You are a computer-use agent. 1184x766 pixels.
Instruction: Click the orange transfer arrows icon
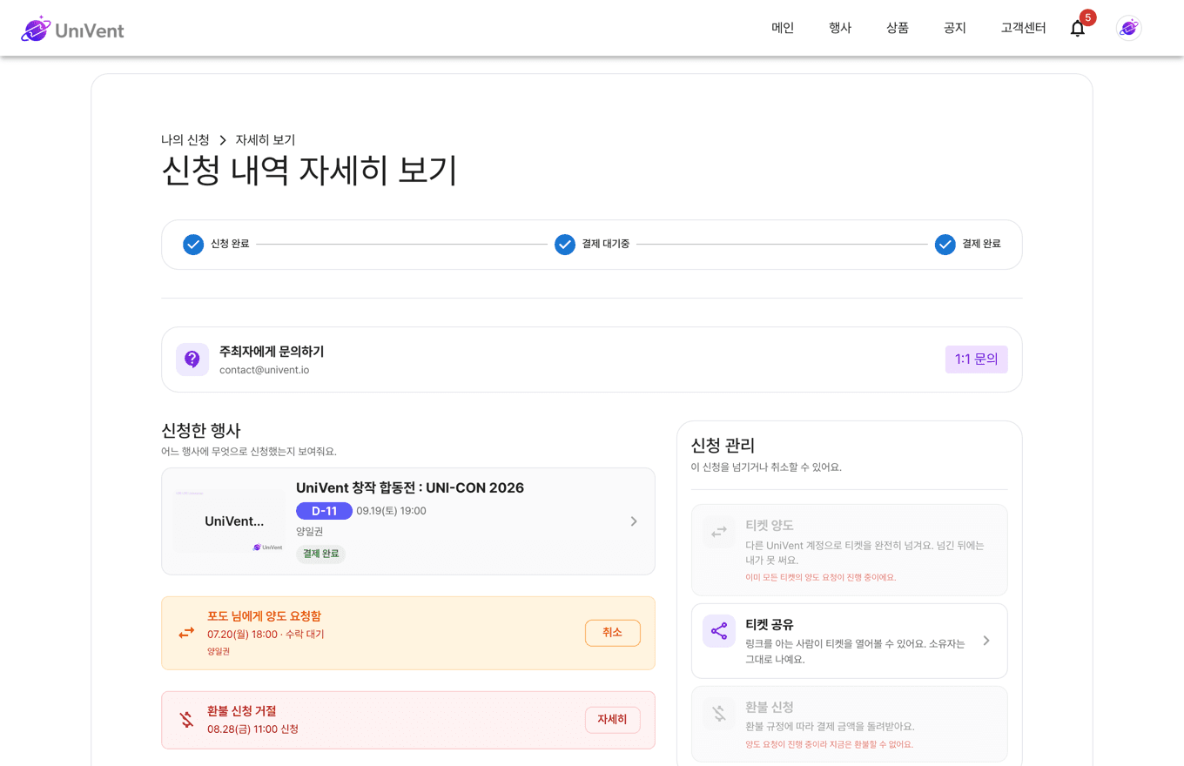(x=186, y=633)
